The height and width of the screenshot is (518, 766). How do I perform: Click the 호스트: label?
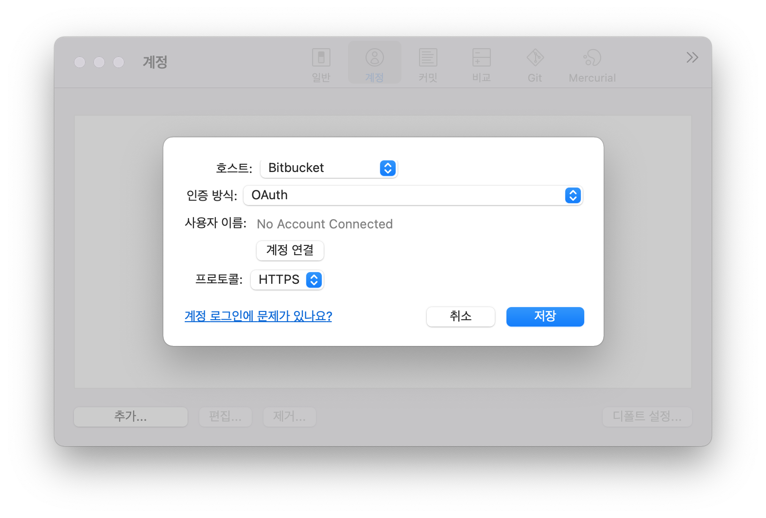click(x=234, y=168)
